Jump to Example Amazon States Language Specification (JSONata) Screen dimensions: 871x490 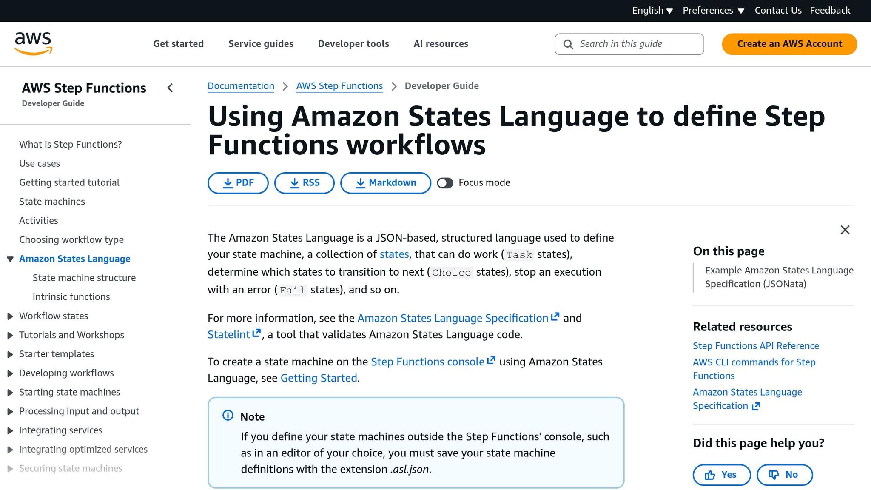[779, 277]
